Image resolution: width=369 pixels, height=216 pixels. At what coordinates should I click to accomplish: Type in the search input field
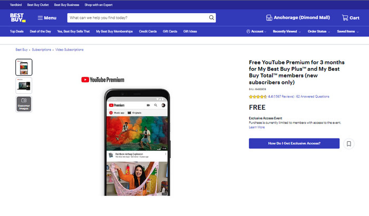coord(137,17)
